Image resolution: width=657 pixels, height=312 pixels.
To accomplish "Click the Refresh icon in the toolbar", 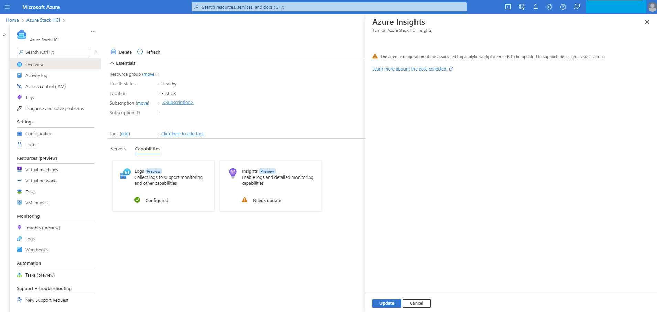I will pos(140,52).
